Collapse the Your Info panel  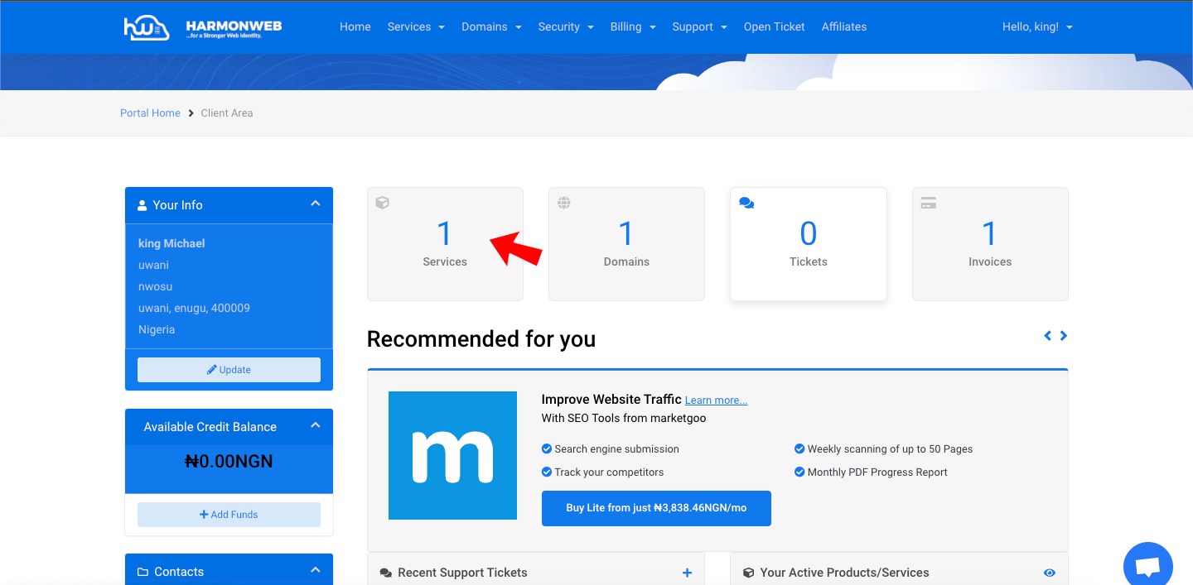click(315, 204)
